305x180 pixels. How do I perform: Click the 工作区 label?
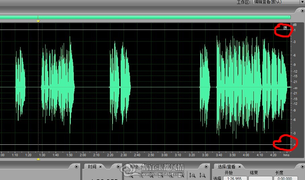coord(243,2)
